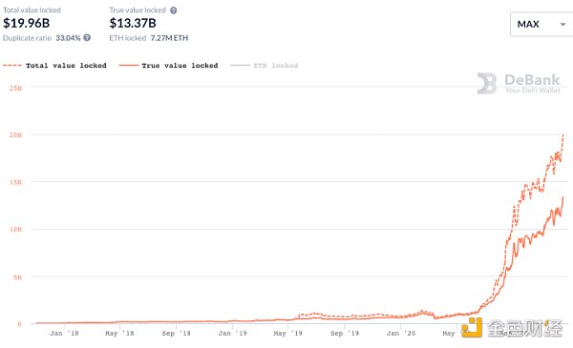
Task: Open the MAX time range dropdown
Action: point(541,24)
